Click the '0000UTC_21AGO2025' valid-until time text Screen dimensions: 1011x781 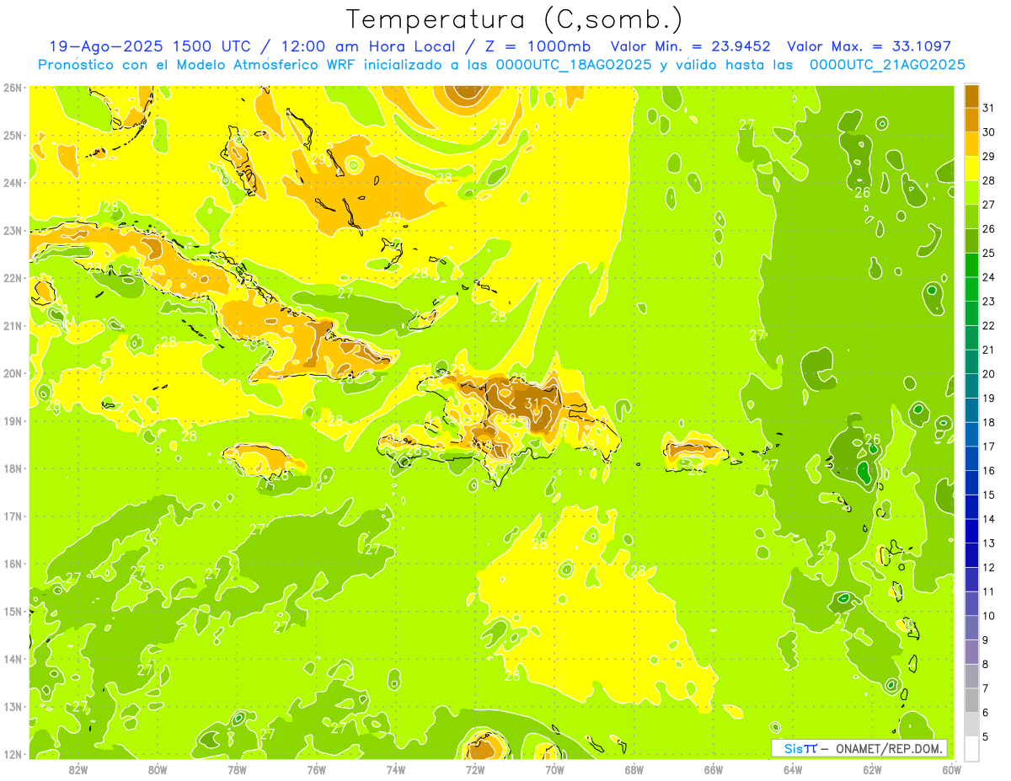[888, 64]
